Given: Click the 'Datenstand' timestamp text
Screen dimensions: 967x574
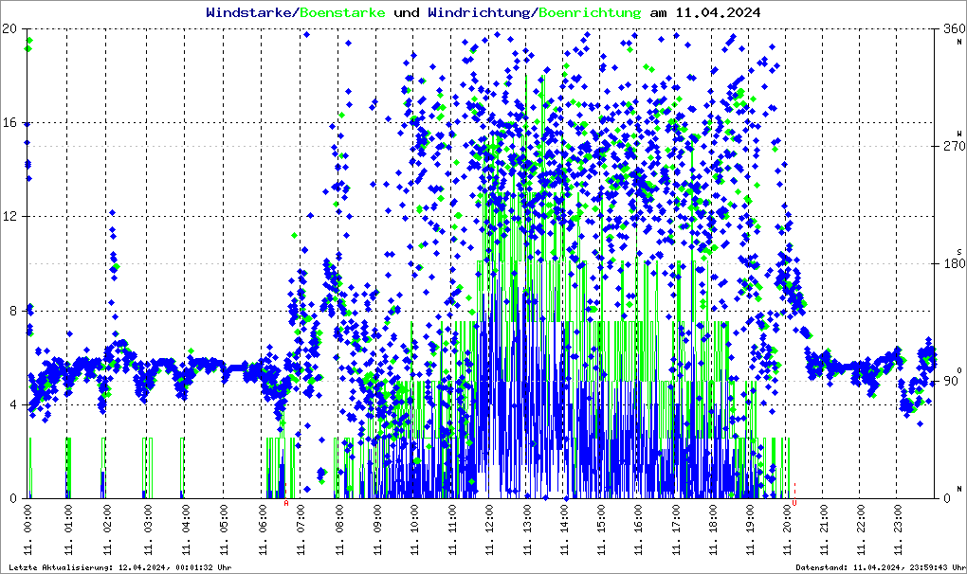Looking at the screenshot, I should pos(880,567).
